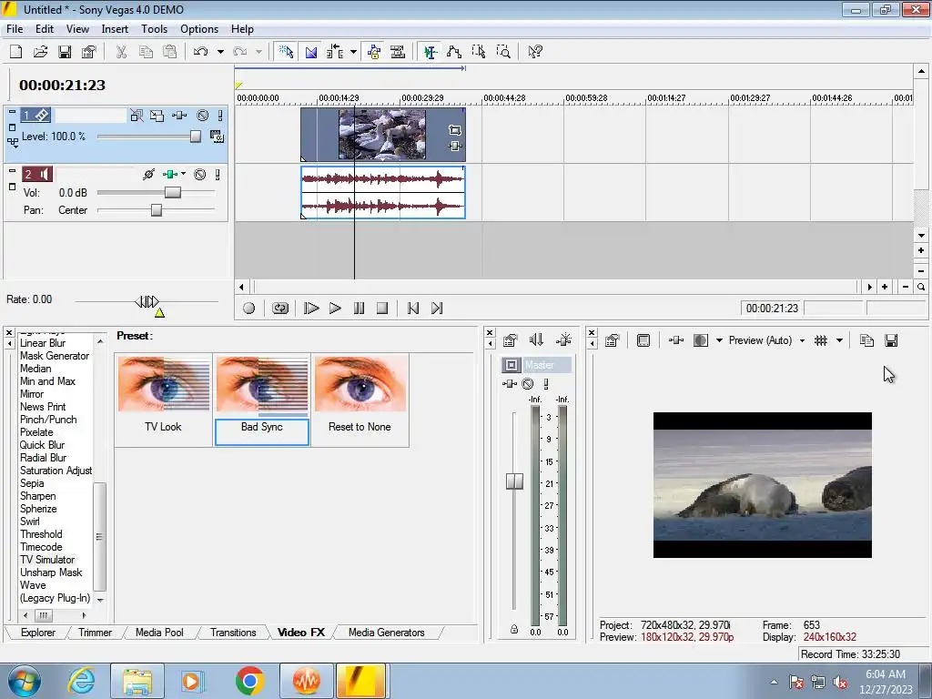Toggle Ignore Event Grouping icon
Image resolution: width=932 pixels, height=699 pixels.
(398, 52)
